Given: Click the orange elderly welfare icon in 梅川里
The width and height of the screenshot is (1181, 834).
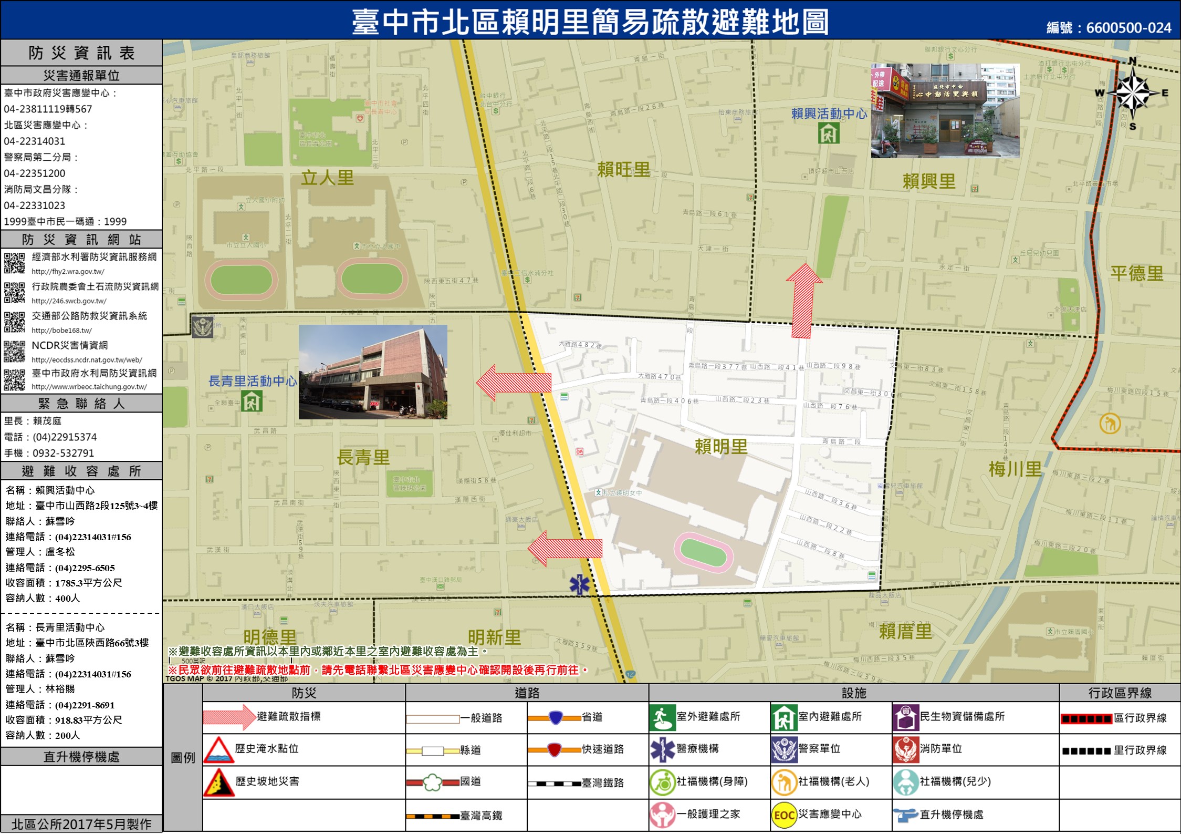Looking at the screenshot, I should click(1110, 423).
